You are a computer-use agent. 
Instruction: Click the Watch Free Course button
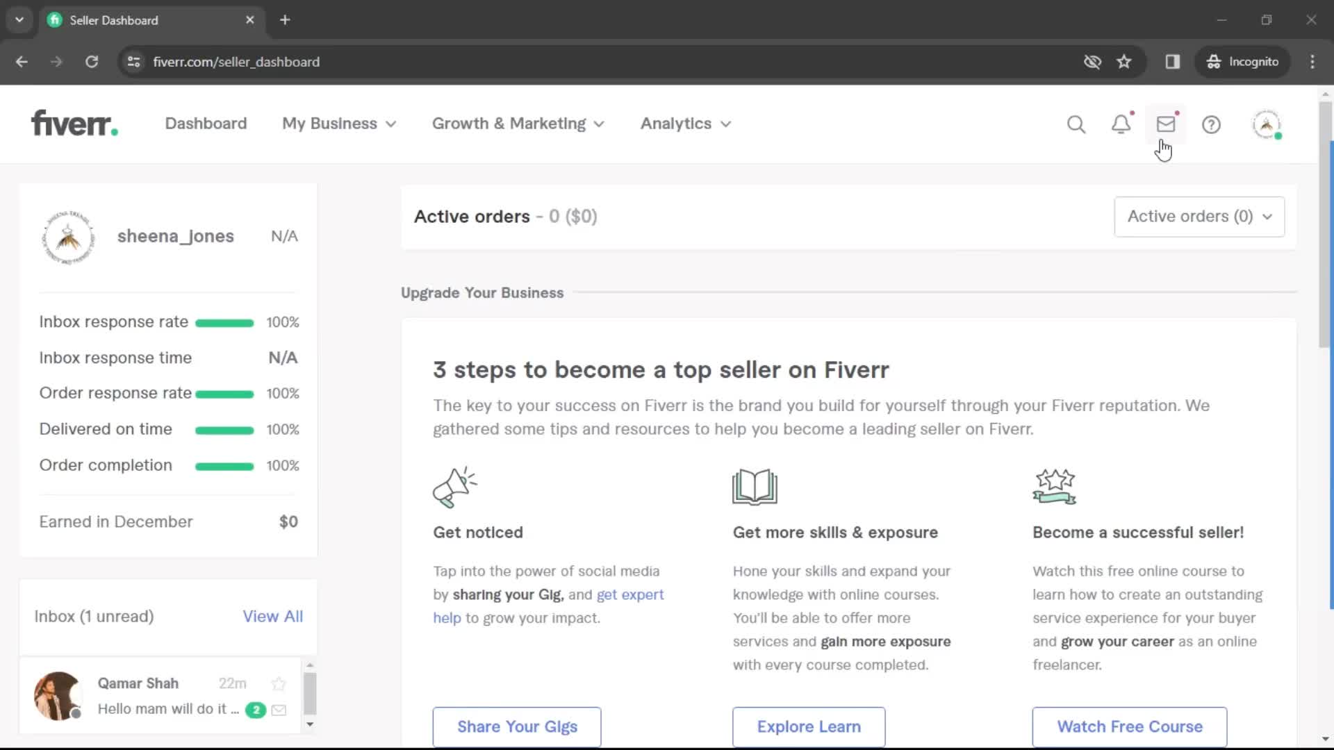coord(1129,726)
